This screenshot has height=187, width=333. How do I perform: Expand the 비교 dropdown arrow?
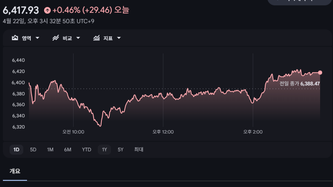point(78,38)
